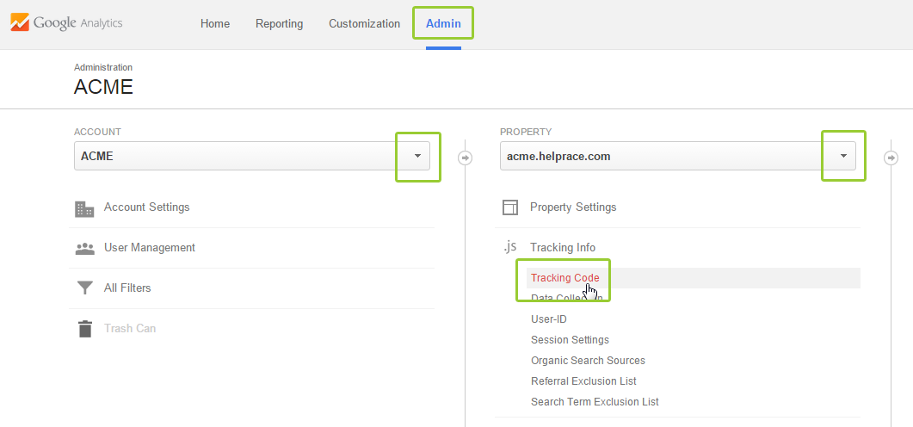The image size is (913, 427).
Task: Click the Property Settings layout icon
Action: point(510,207)
